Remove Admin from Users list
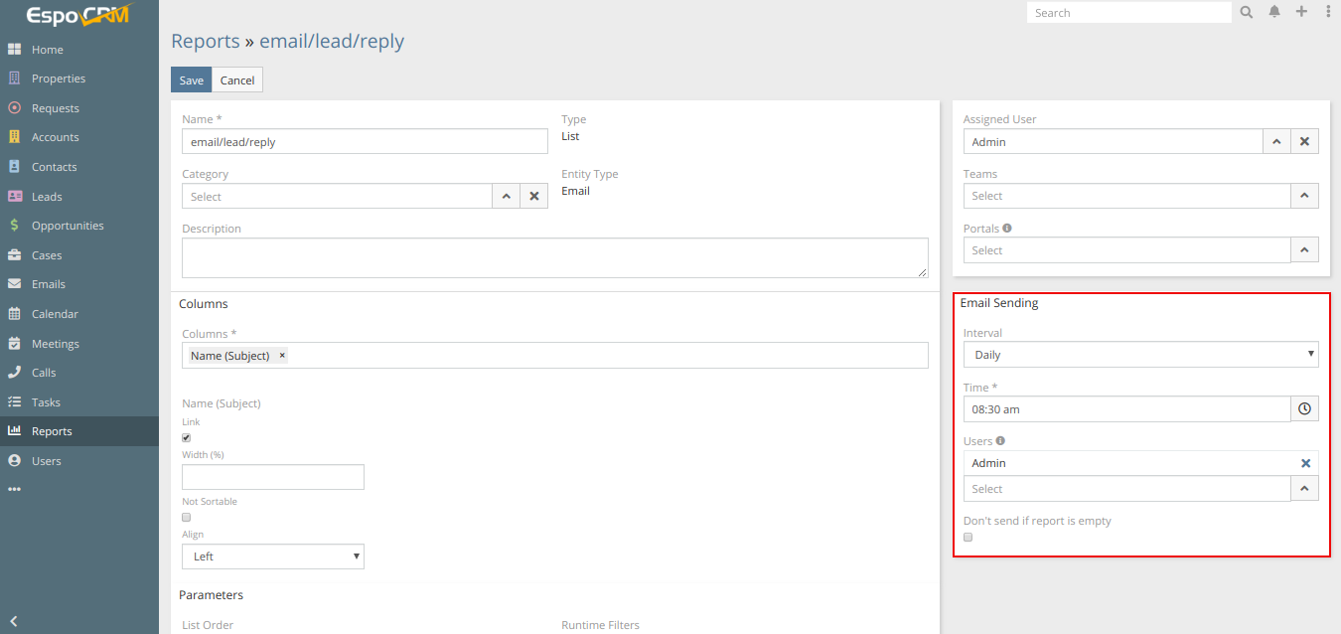 pyautogui.click(x=1305, y=463)
